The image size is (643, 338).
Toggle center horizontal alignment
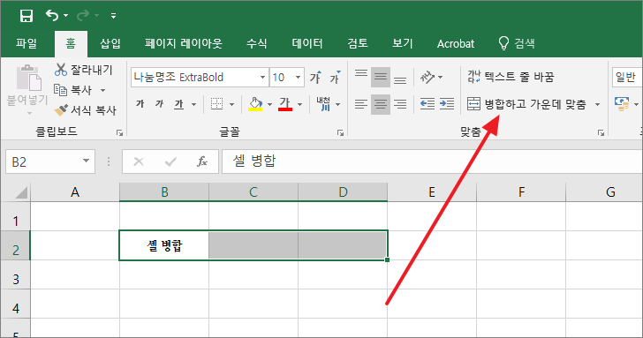click(381, 104)
